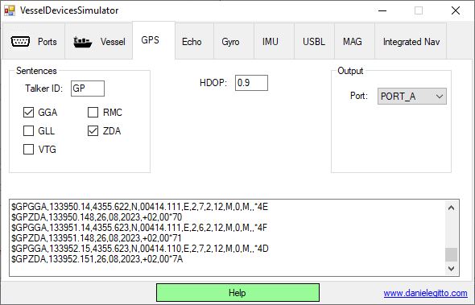Open the MAG tab
Viewport: 475px width, 305px height.
click(x=354, y=41)
